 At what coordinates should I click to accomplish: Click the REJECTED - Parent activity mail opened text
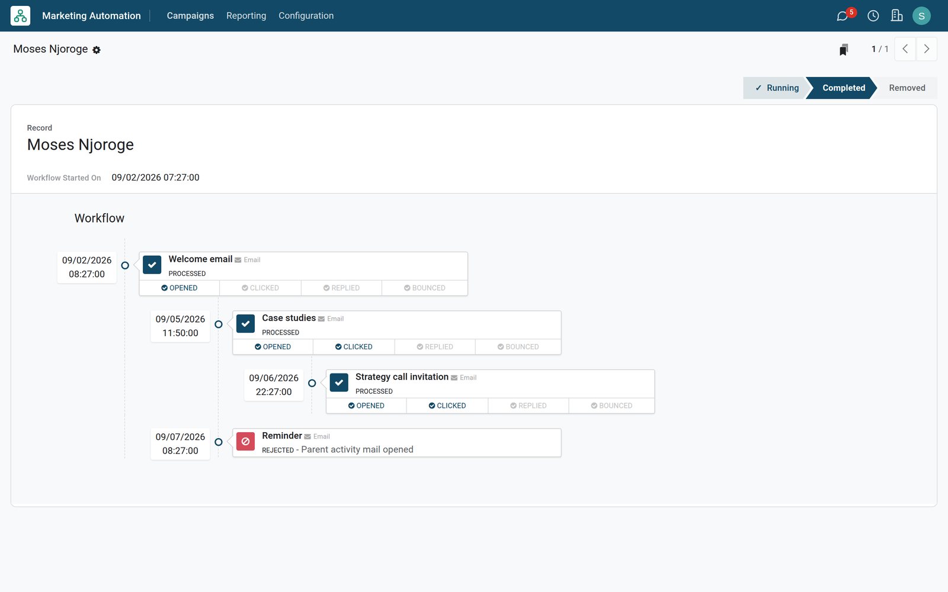click(338, 450)
